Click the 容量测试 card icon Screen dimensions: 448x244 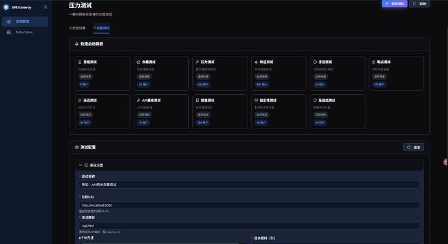pos(197,101)
